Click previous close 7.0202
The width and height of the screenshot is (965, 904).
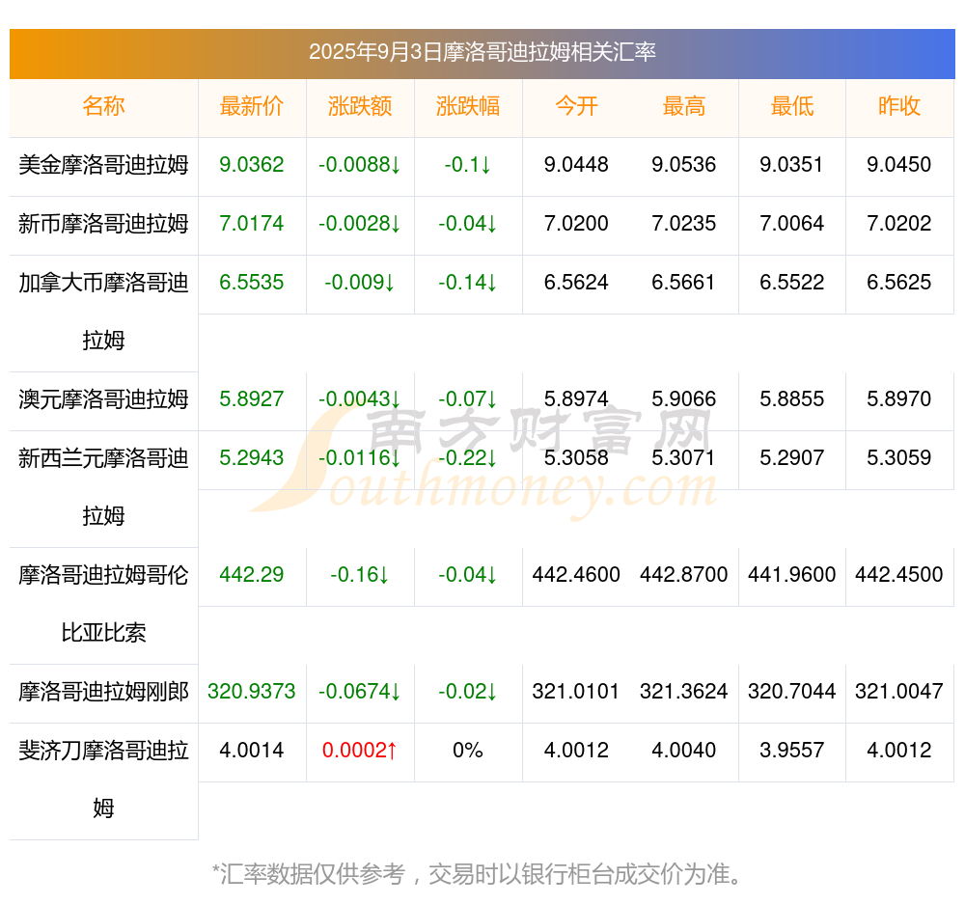click(899, 224)
